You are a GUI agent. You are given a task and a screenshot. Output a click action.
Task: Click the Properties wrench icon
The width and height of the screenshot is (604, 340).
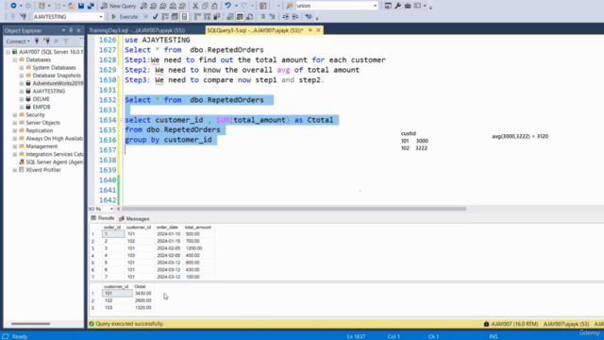coord(398,6)
